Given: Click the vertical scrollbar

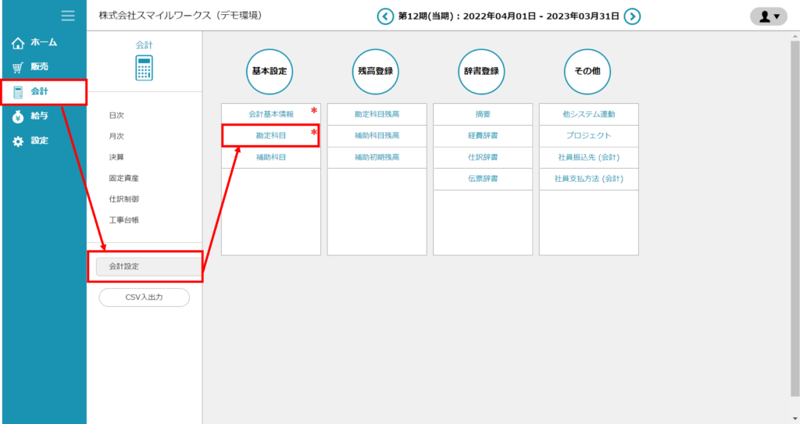Looking at the screenshot, I should (x=795, y=219).
